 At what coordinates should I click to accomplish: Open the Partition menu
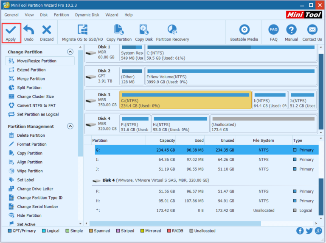[x=61, y=15]
